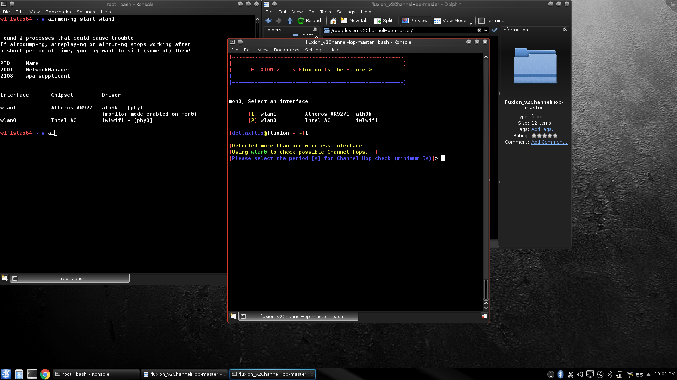677x380 pixels.
Task: Open a New Tab in Dolphin
Action: click(x=354, y=20)
